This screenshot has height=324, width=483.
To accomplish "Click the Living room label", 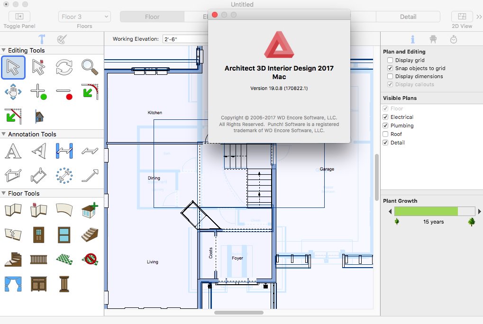I will (153, 262).
